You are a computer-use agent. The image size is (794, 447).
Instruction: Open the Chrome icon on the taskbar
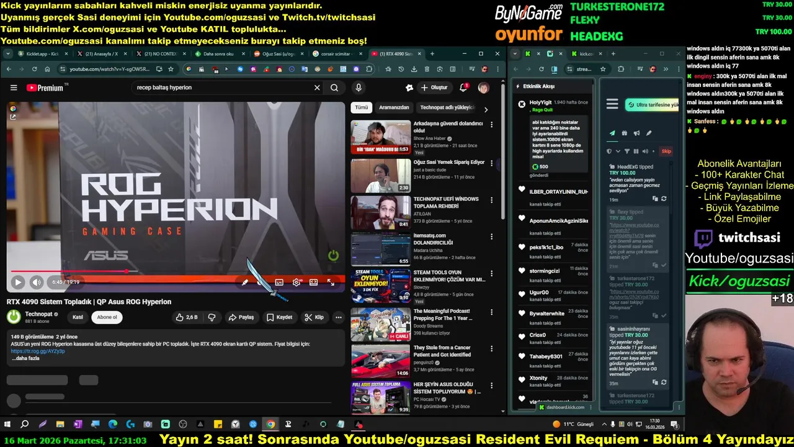(271, 424)
